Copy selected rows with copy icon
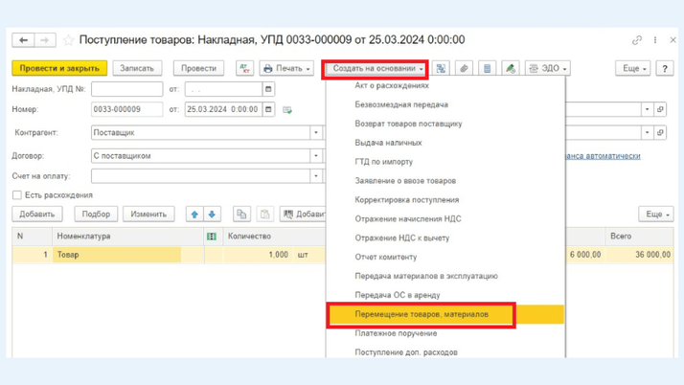This screenshot has width=684, height=385. [x=241, y=215]
